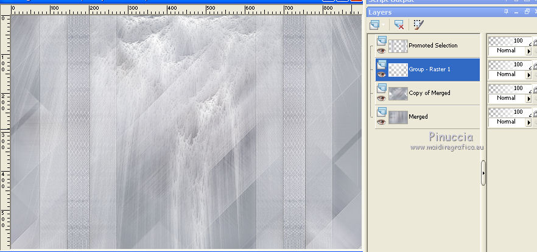Viewport: 537px width, 252px height.
Task: Click raster layer type icon of Merged layer
Action: click(x=382, y=112)
